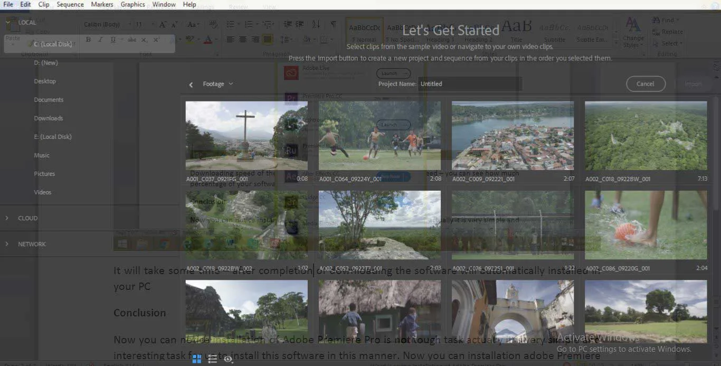Collapse the LOCAL section chevron
Screen dimensions: 721x366
pyautogui.click(x=8, y=23)
